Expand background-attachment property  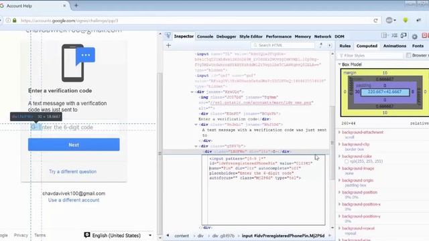pos(340,133)
